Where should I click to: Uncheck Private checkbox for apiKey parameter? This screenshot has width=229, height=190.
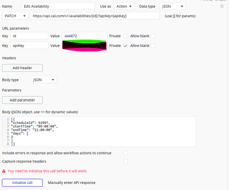pos(126,46)
